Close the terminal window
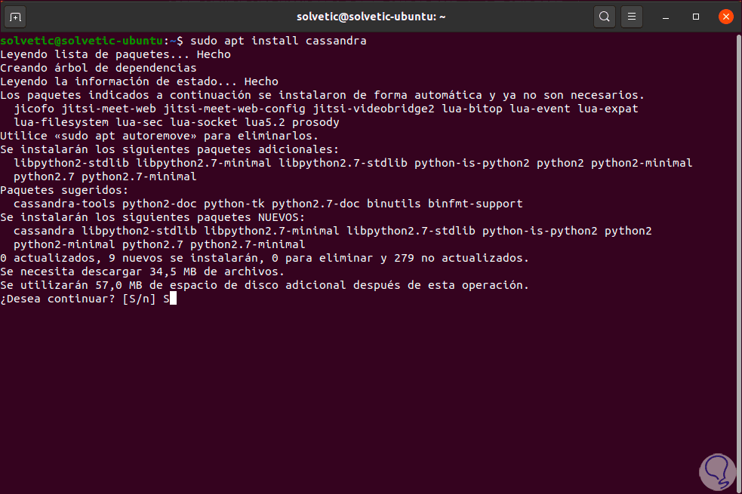742x494 pixels. 725,16
